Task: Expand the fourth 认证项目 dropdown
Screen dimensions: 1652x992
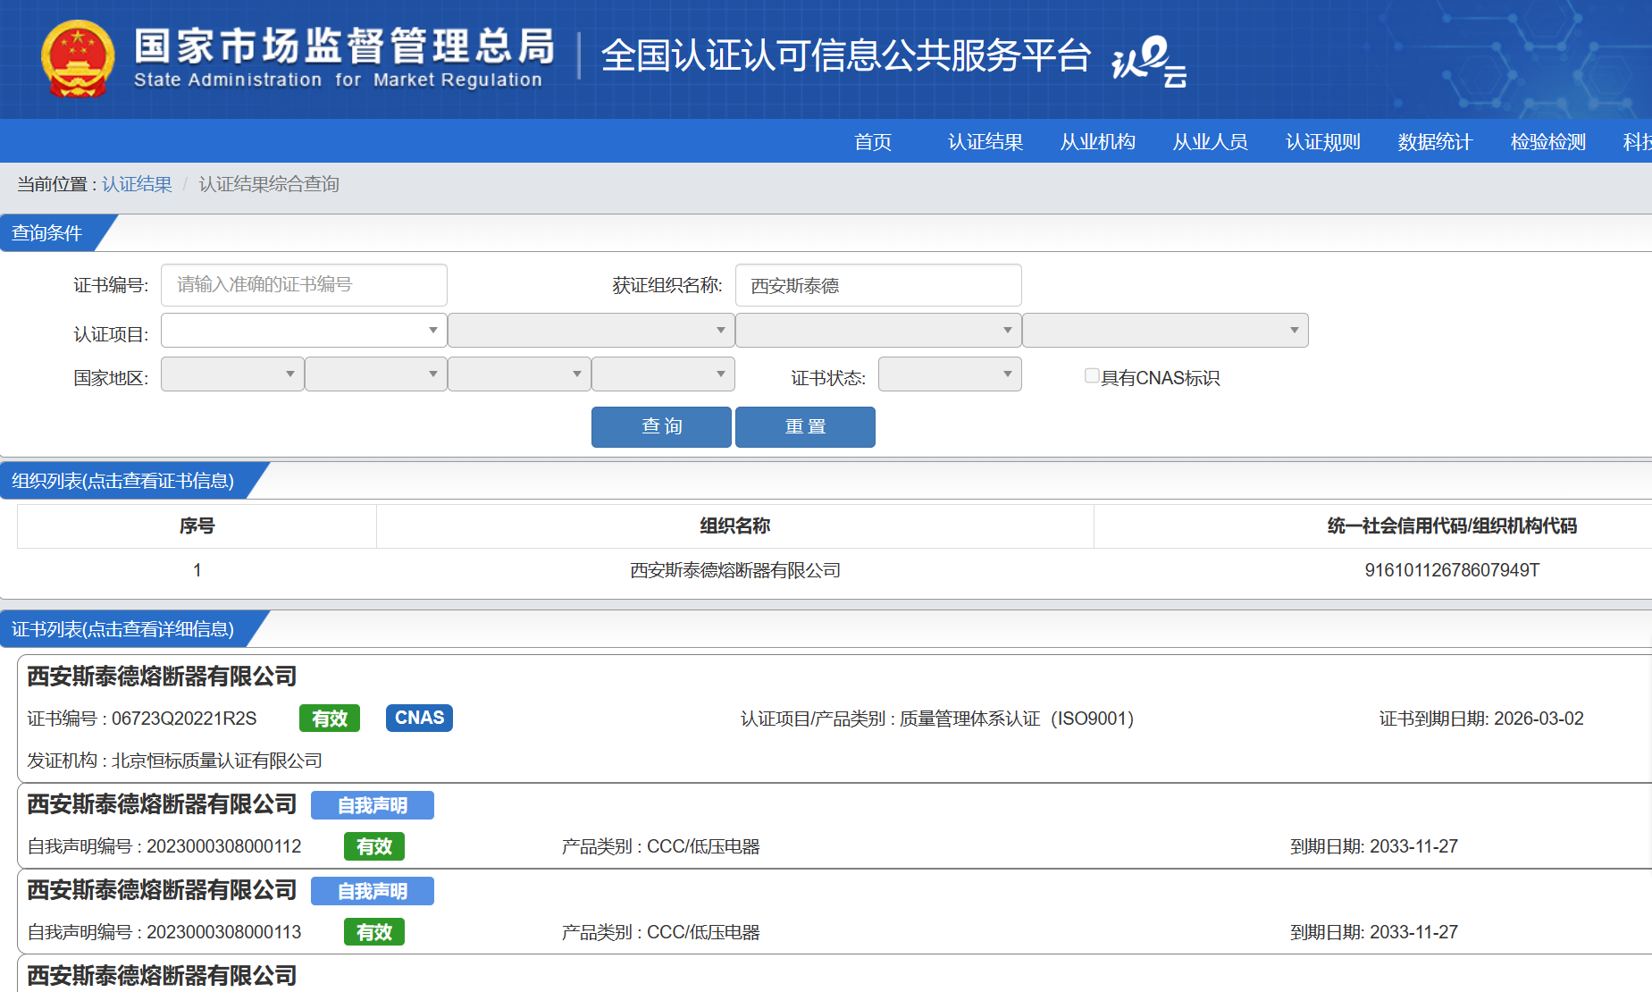Action: 1166,331
